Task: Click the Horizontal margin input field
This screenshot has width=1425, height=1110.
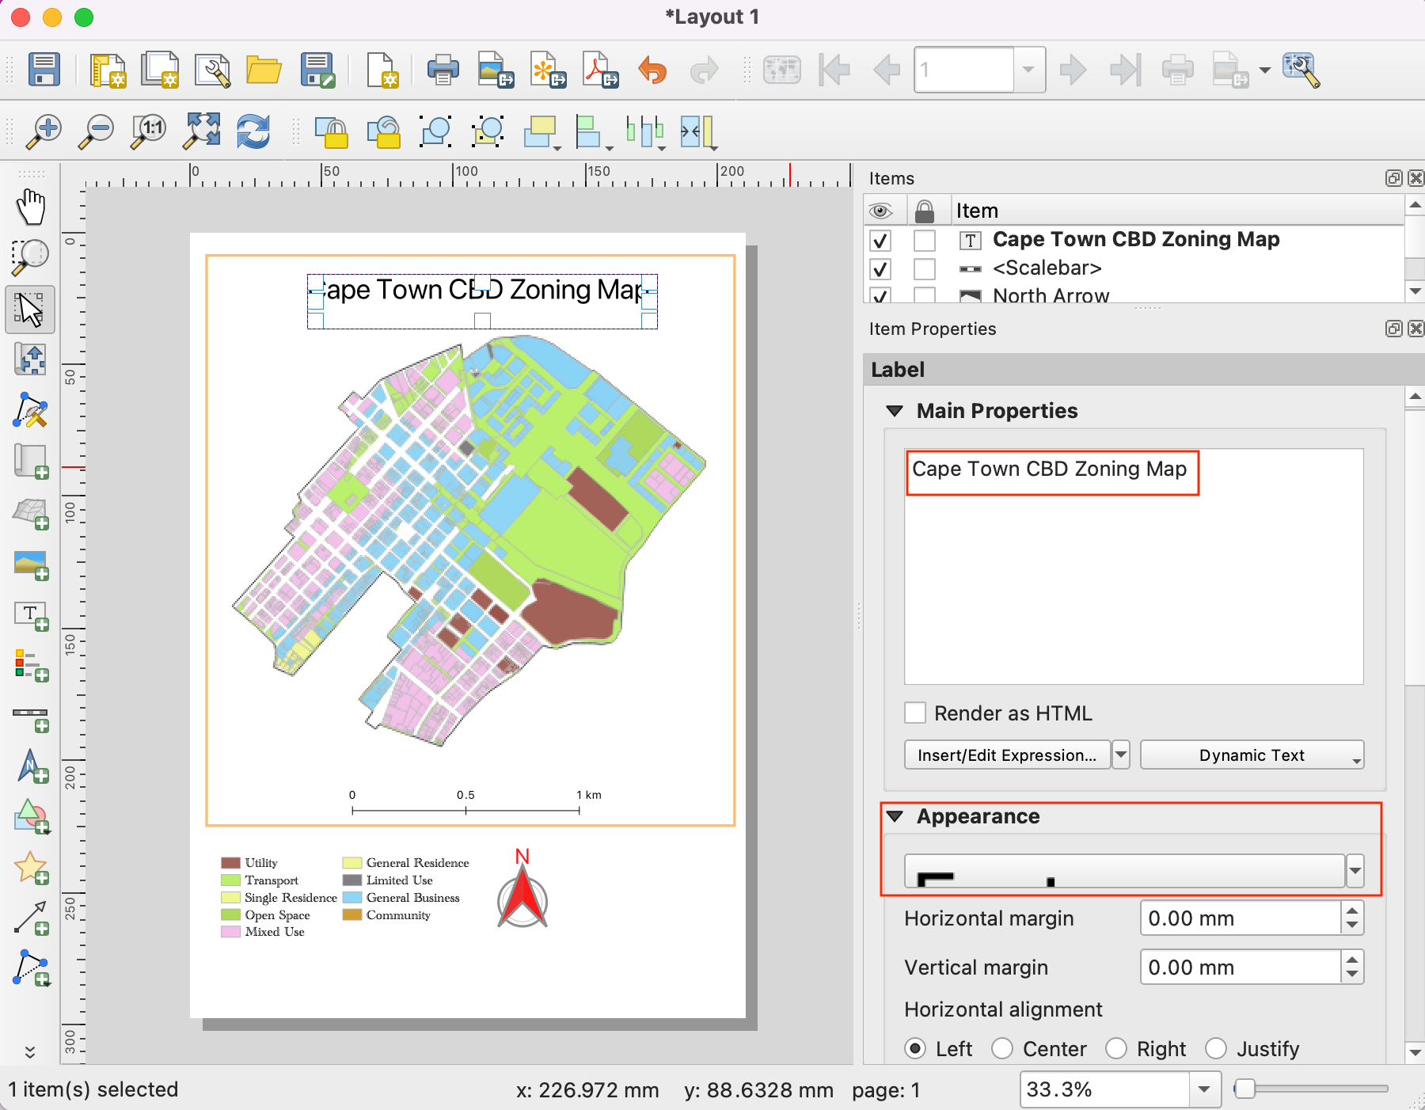Action: pos(1240,918)
